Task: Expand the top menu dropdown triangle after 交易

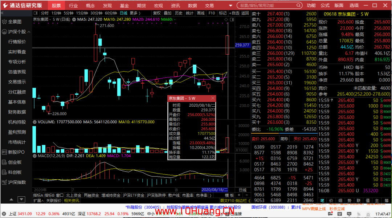Action: 230,5
